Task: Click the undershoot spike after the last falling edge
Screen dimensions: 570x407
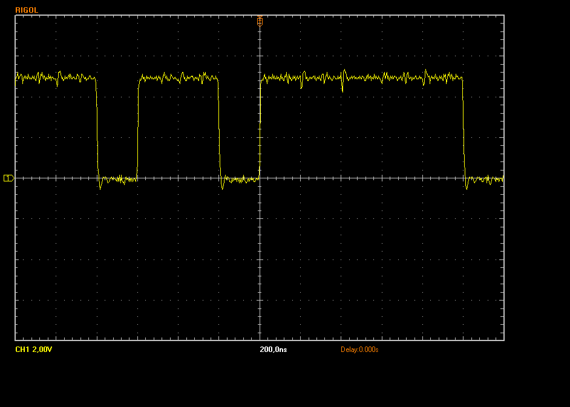Action: 467,188
